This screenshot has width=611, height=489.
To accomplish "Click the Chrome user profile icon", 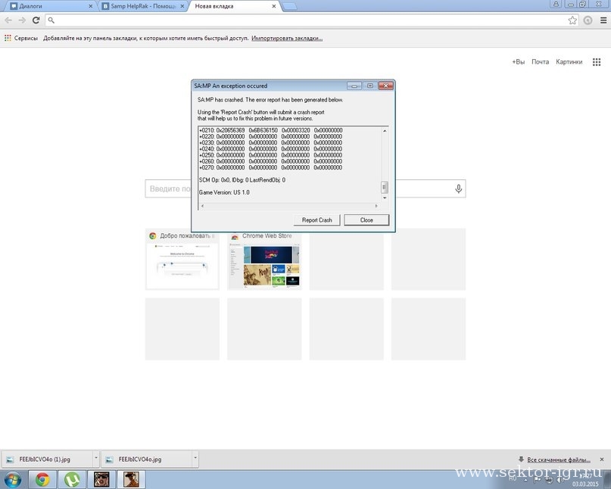I will [556, 4].
